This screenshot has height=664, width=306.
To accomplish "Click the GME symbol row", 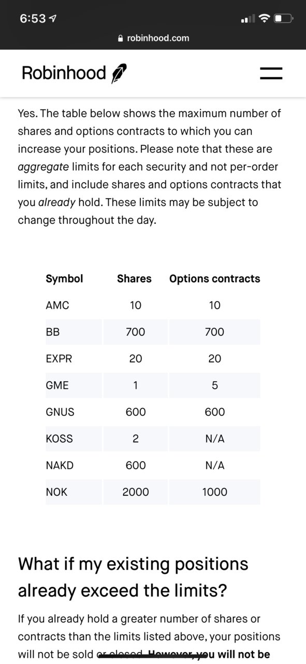I will [153, 385].
